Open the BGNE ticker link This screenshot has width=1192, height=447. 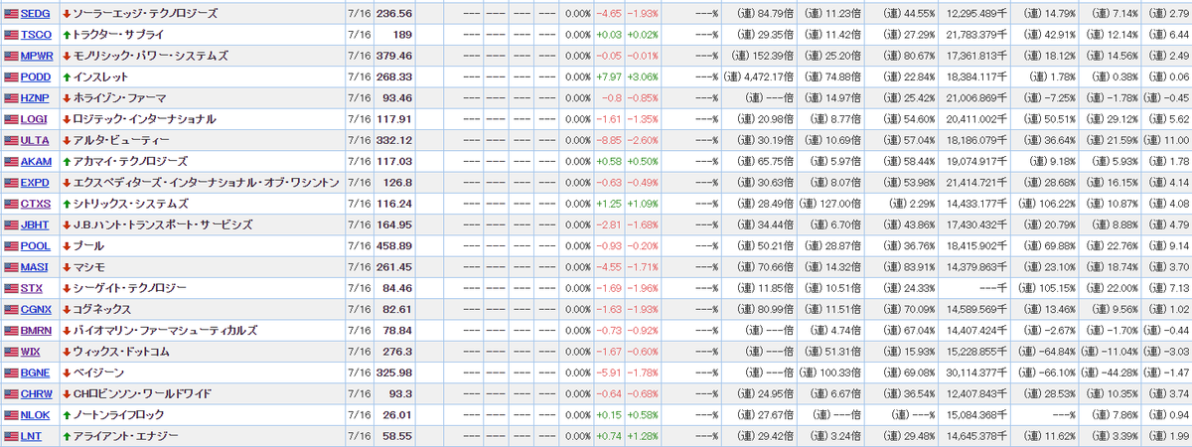pyautogui.click(x=36, y=372)
